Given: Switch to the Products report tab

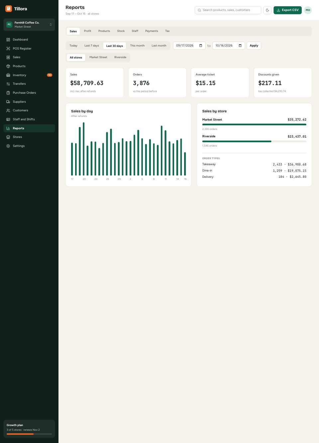Looking at the screenshot, I should click(104, 31).
